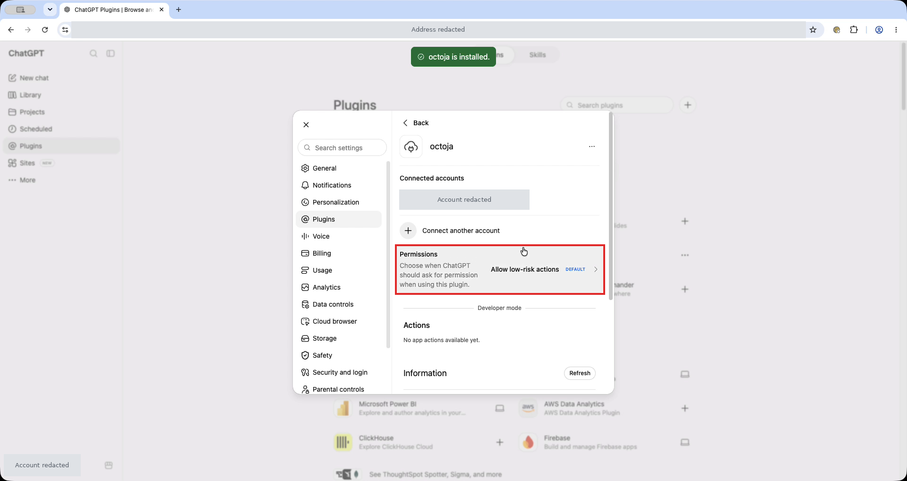Image resolution: width=907 pixels, height=481 pixels.
Task: Close the ChatGPT Plugins browser tab
Action: click(162, 9)
